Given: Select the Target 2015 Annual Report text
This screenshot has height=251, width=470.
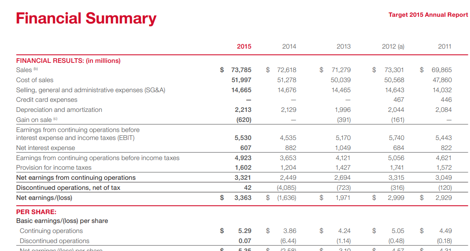Looking at the screenshot, I should 428,15.
